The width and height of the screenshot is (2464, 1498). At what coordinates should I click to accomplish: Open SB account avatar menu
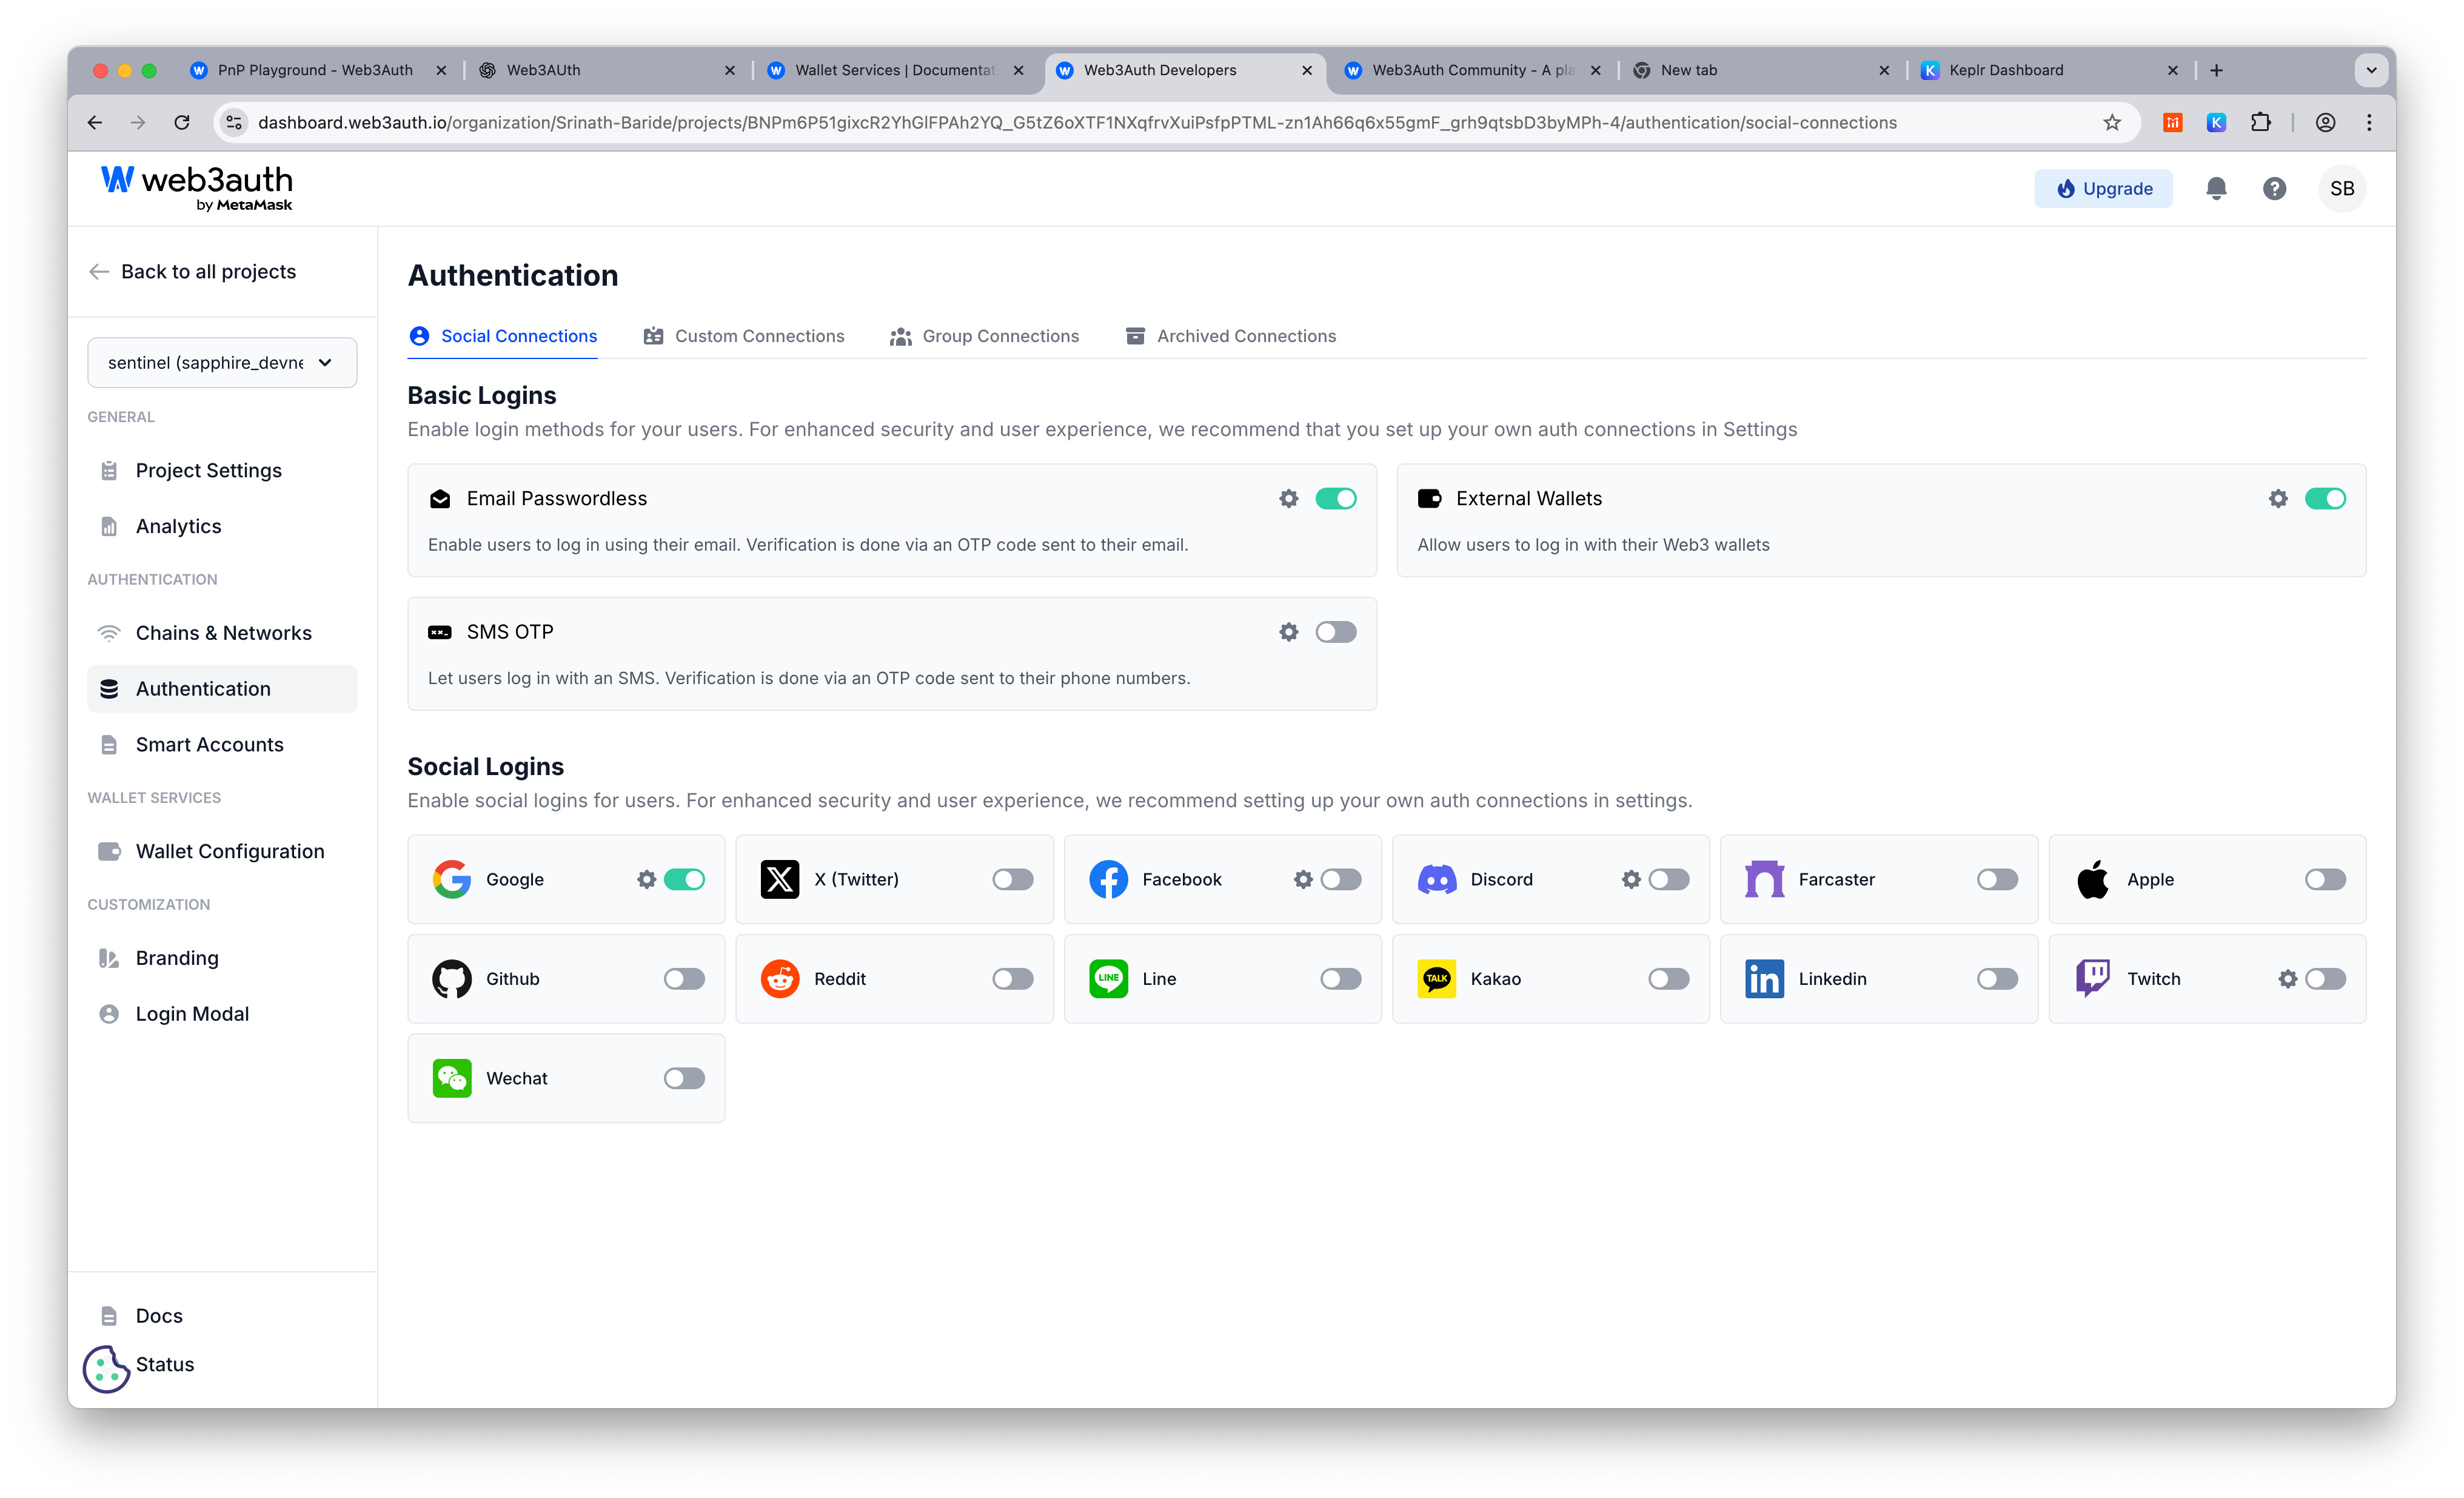2342,188
